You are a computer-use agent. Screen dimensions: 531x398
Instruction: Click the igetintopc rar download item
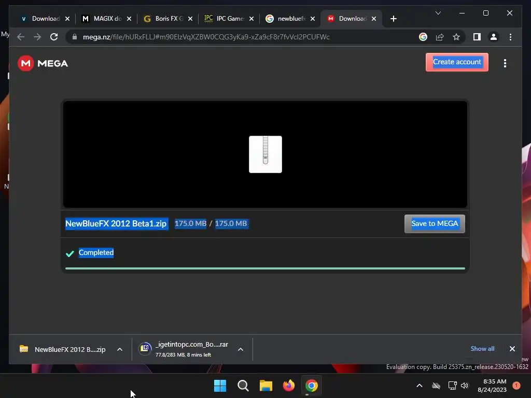[184, 349]
